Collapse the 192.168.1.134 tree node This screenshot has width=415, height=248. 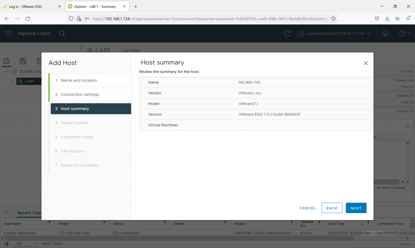(x=6, y=71)
